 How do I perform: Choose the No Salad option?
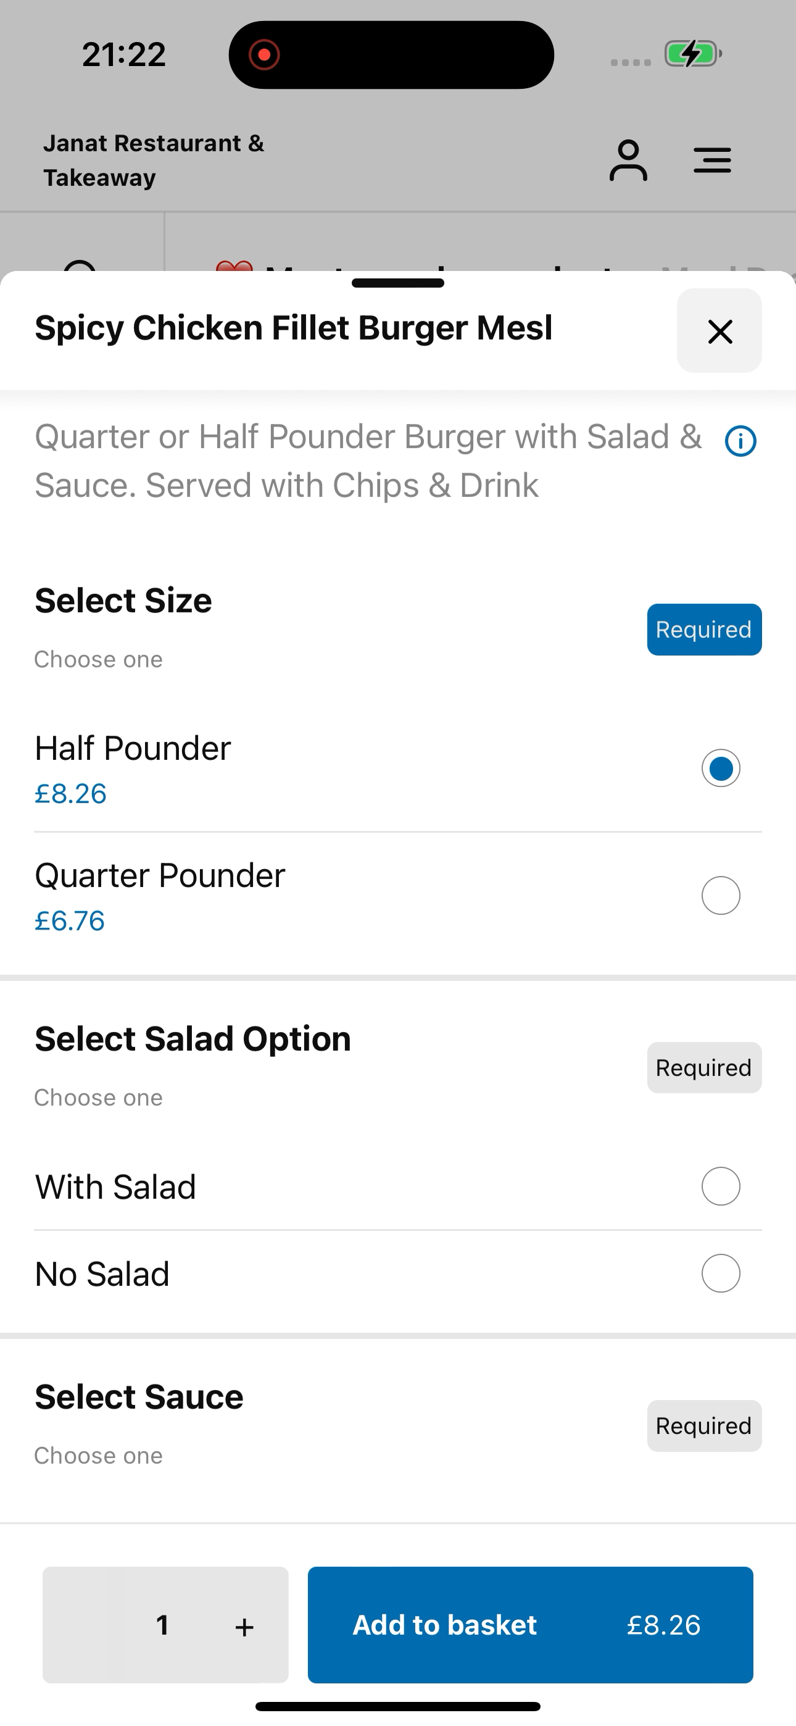click(x=398, y=1274)
